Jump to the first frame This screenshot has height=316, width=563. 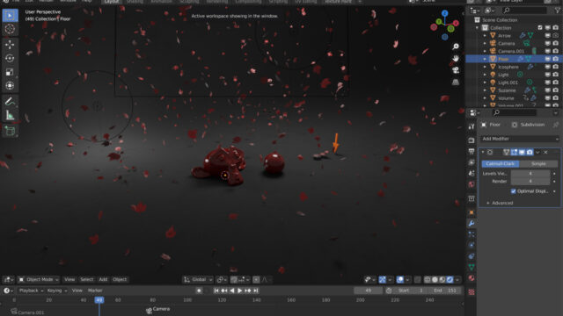(x=216, y=291)
